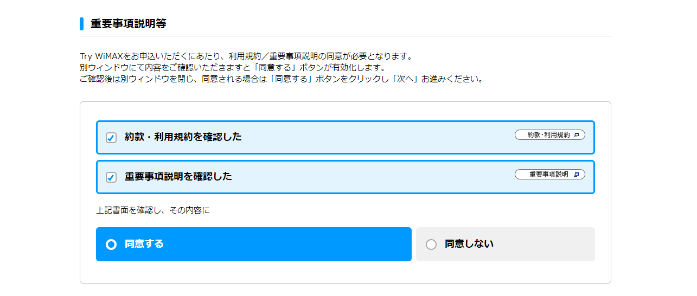The height and width of the screenshot is (296, 697).
Task: Click empty space in the 重要事項説明を確認した row
Action: pyautogui.click(x=380, y=177)
